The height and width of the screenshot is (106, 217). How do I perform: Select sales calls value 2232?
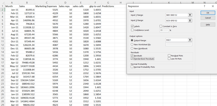[x=81, y=73]
